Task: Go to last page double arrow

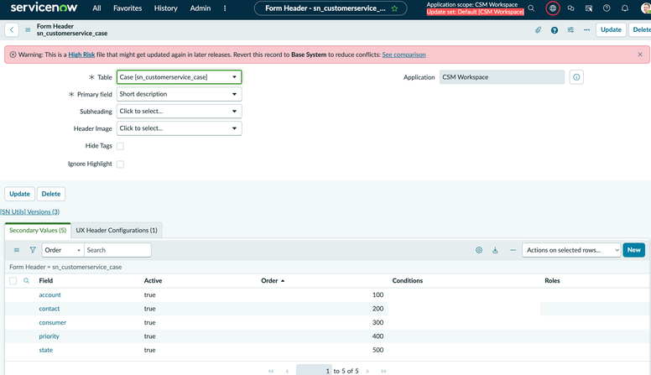Action: click(383, 371)
